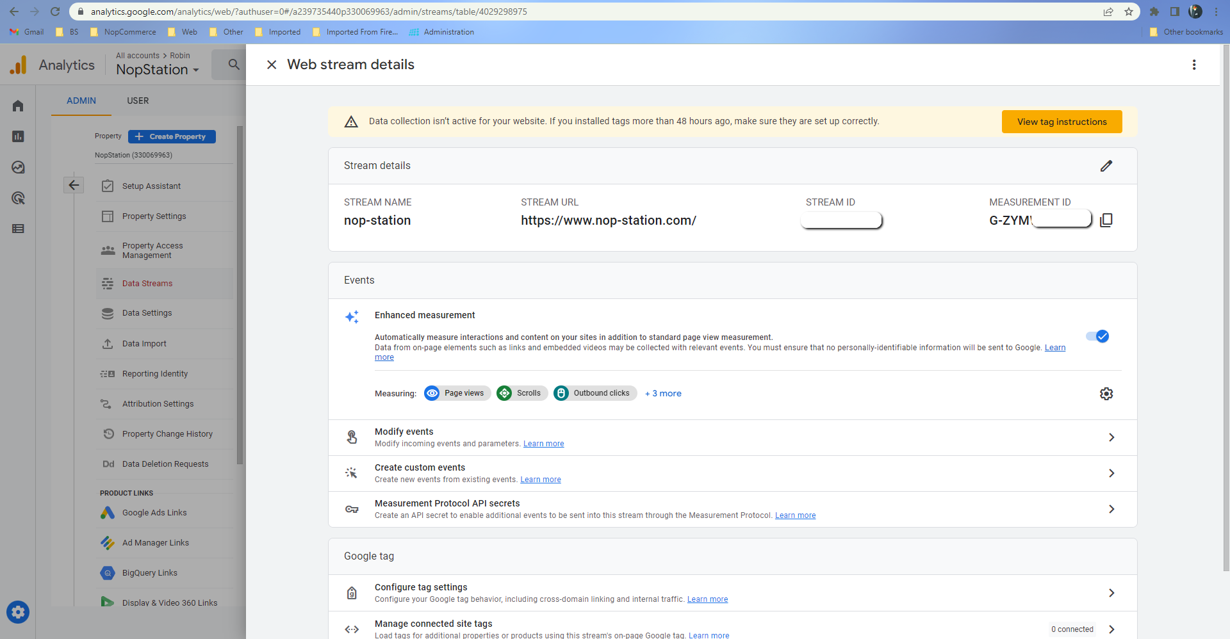1230x639 pixels.
Task: Copy the Measurement ID to clipboard
Action: pyautogui.click(x=1106, y=220)
